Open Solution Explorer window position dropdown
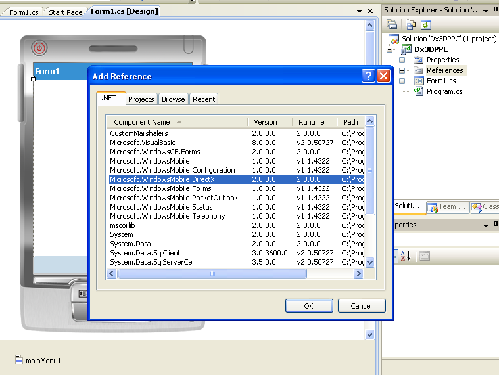499x375 pixels. (x=486, y=11)
